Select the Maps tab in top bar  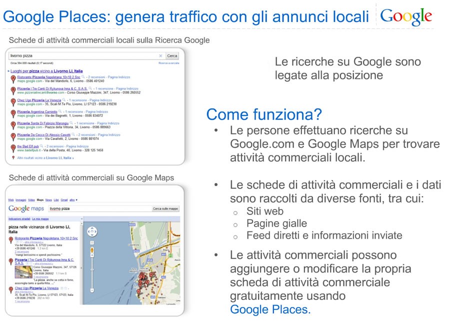click(40, 200)
